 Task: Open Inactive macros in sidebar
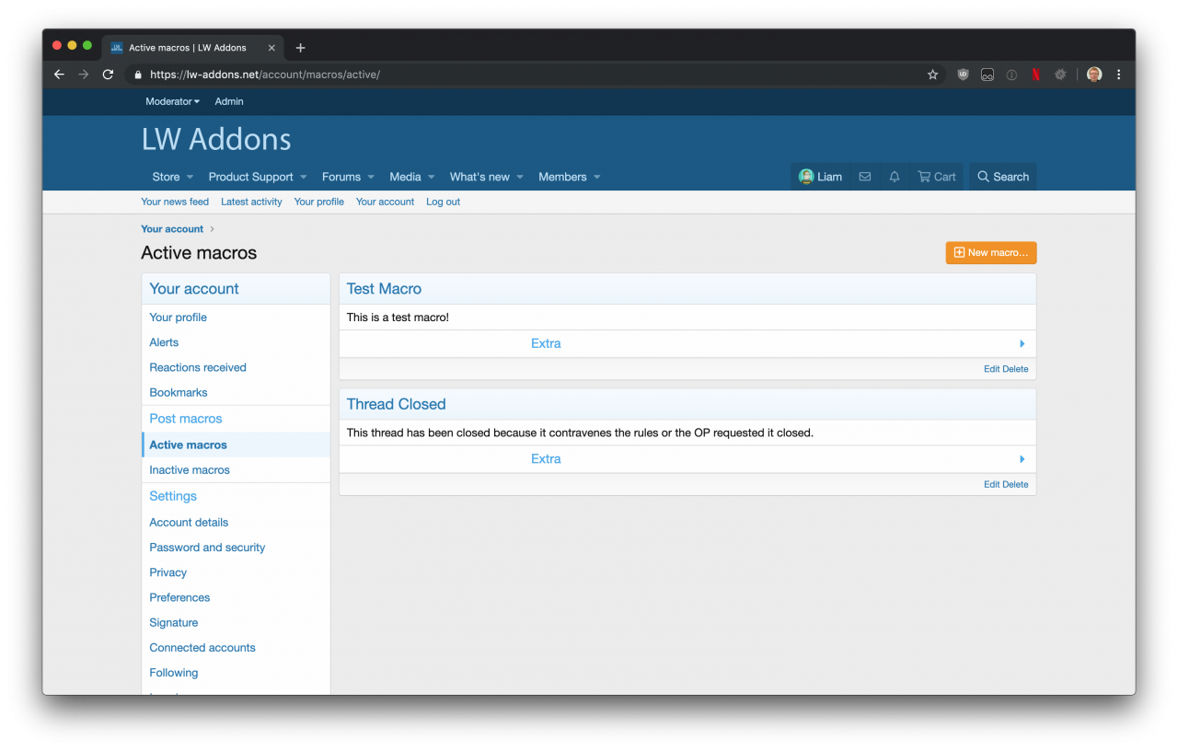(190, 469)
